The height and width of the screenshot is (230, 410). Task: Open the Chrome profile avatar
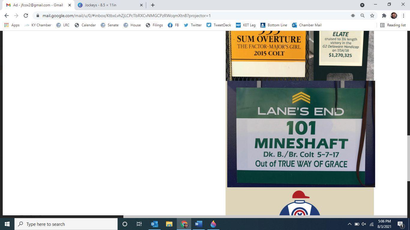pos(394,16)
